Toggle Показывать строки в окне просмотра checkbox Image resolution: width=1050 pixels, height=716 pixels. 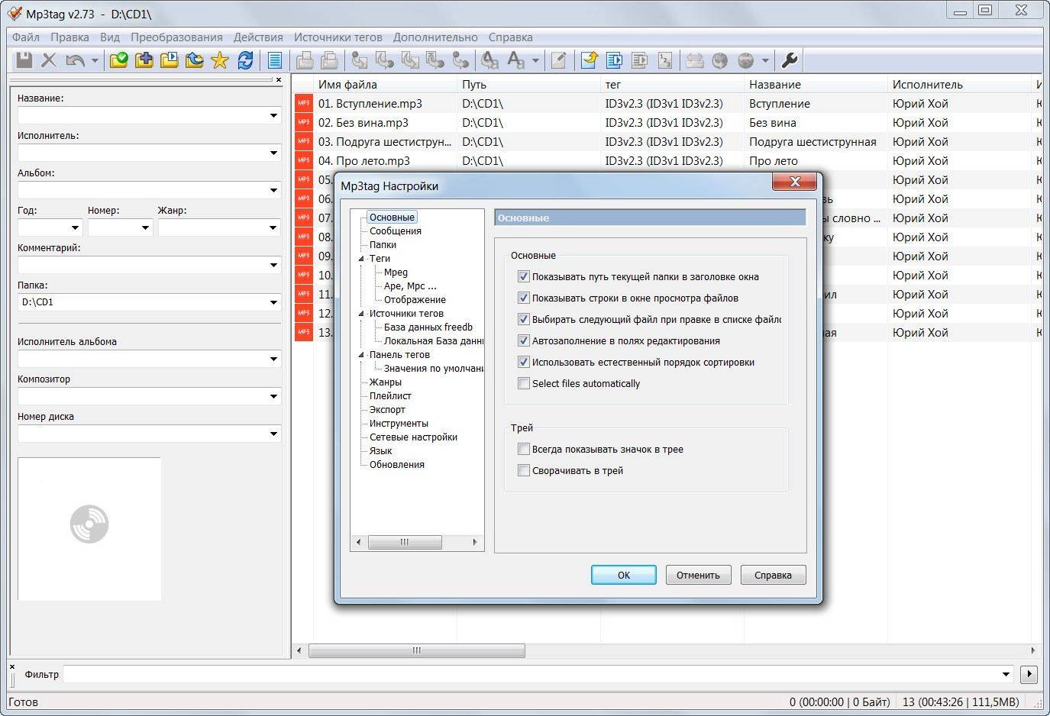(x=524, y=298)
